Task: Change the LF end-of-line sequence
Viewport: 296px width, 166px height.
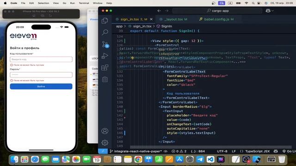Action: 234,151
